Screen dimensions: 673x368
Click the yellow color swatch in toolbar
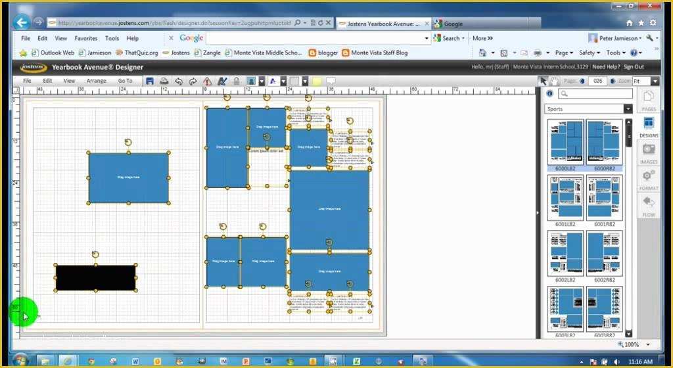pos(317,81)
